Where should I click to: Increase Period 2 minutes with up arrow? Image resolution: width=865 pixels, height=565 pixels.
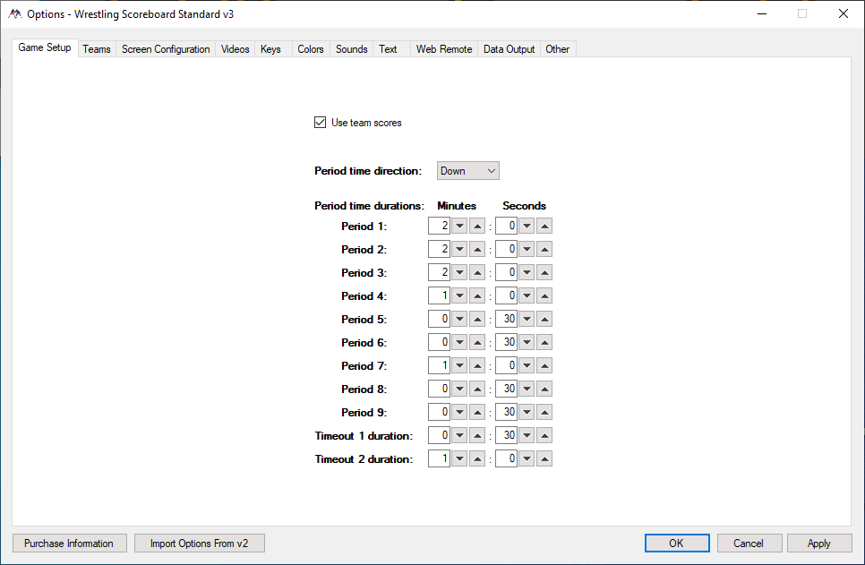click(x=477, y=250)
